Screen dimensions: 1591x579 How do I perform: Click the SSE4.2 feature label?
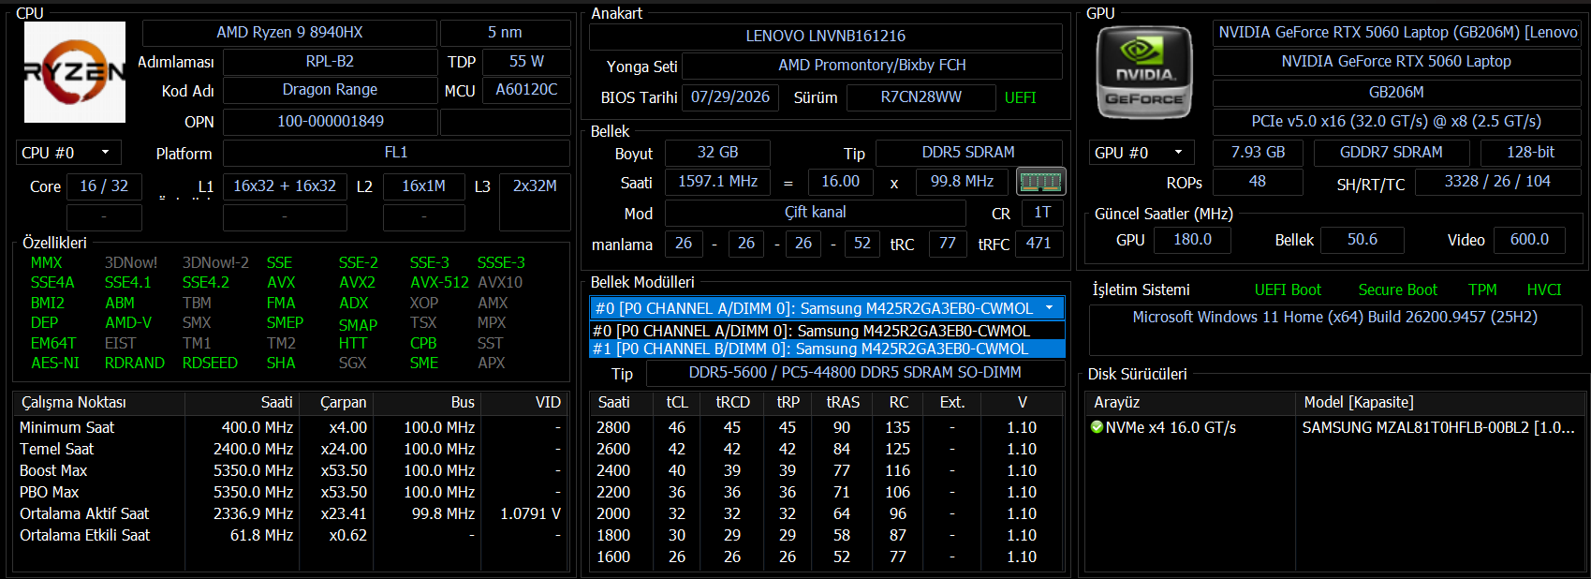point(205,282)
